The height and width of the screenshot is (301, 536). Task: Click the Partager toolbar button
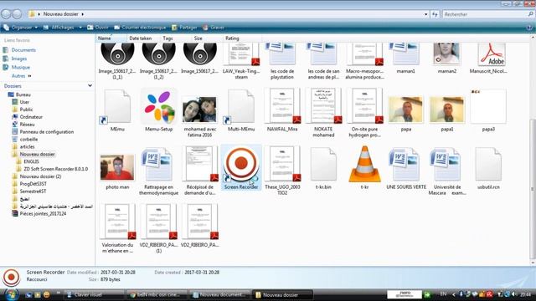click(x=184, y=28)
